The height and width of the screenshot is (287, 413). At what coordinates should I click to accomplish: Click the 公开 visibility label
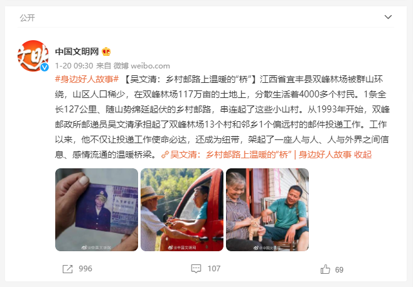(x=27, y=18)
